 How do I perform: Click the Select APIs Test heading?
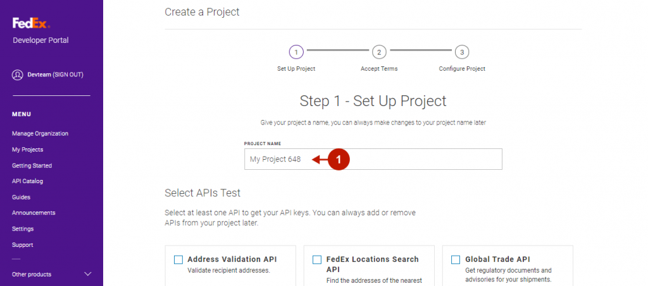[202, 193]
